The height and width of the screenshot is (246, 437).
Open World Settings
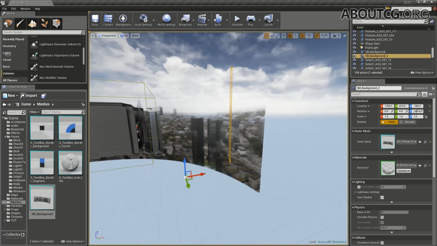pos(167,20)
